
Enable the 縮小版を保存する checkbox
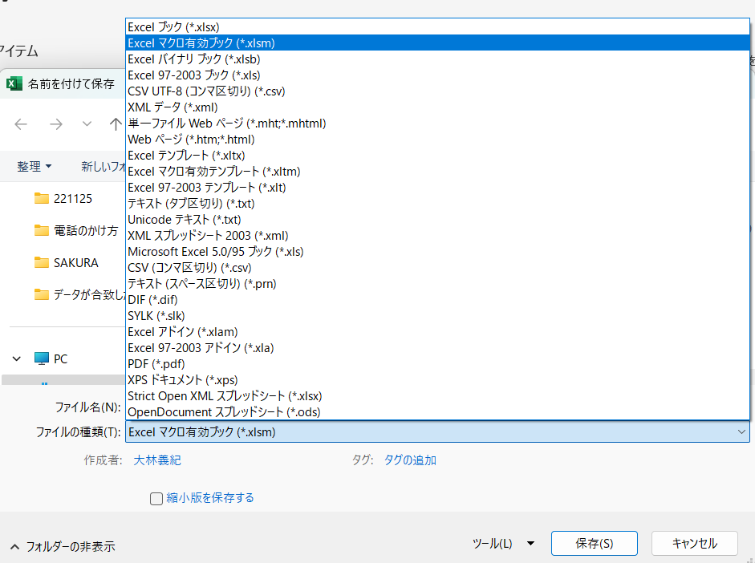point(156,499)
